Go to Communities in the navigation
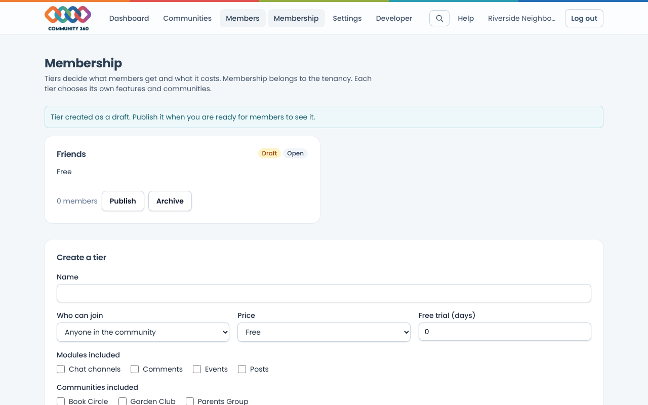The image size is (648, 405). coord(187,18)
